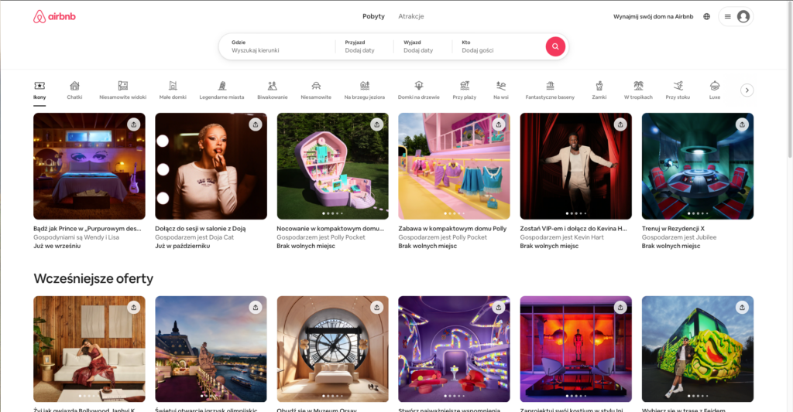The height and width of the screenshot is (412, 793).
Task: Share the green graffiti truck listing
Action: pyautogui.click(x=742, y=307)
